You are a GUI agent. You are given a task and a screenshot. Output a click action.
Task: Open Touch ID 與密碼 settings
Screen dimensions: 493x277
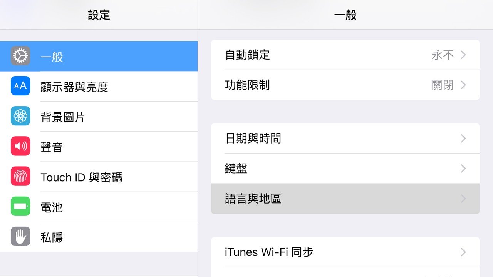[x=81, y=177]
